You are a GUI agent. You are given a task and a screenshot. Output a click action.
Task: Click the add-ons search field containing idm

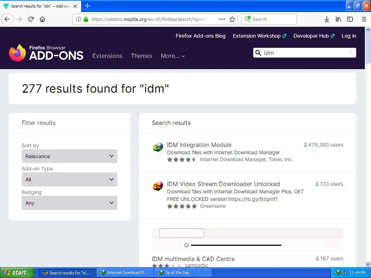pos(304,53)
